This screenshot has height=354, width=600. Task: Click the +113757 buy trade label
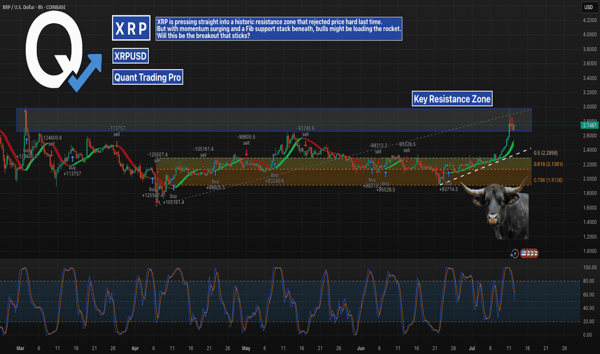[x=72, y=171]
